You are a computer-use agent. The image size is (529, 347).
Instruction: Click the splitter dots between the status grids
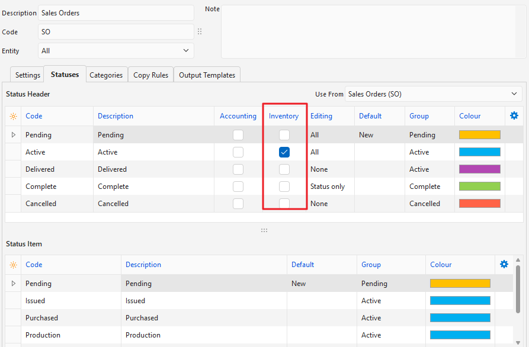tap(264, 230)
